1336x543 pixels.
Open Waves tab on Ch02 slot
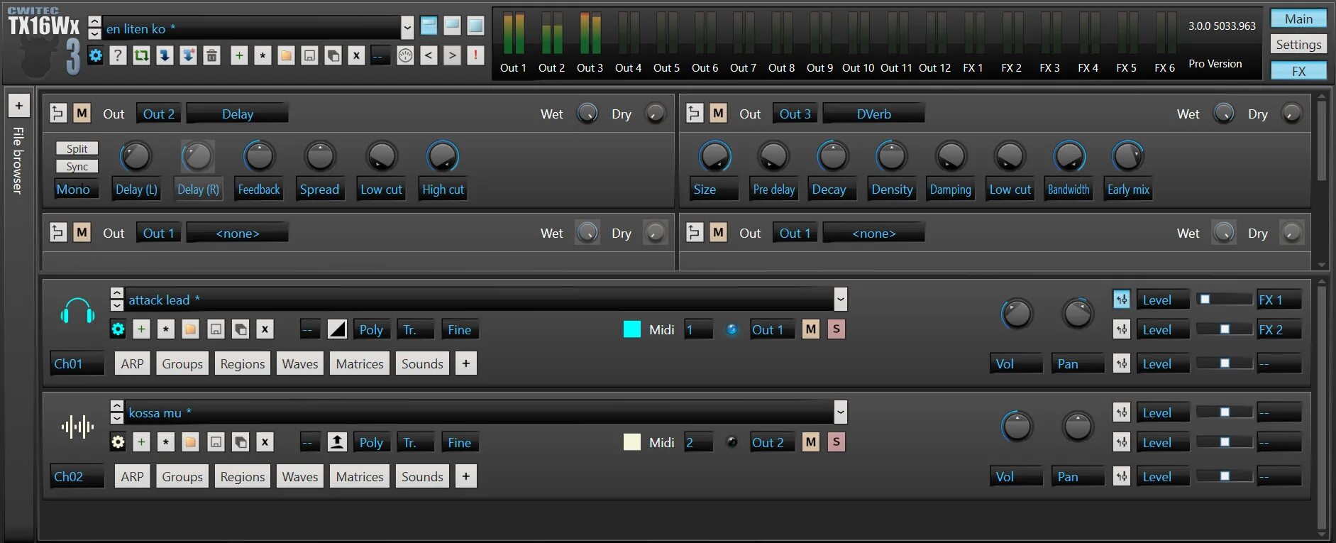[x=300, y=476]
